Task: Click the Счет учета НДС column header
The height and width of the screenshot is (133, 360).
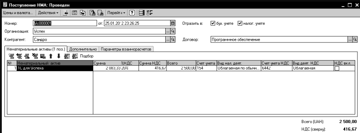Action: click(x=276, y=63)
